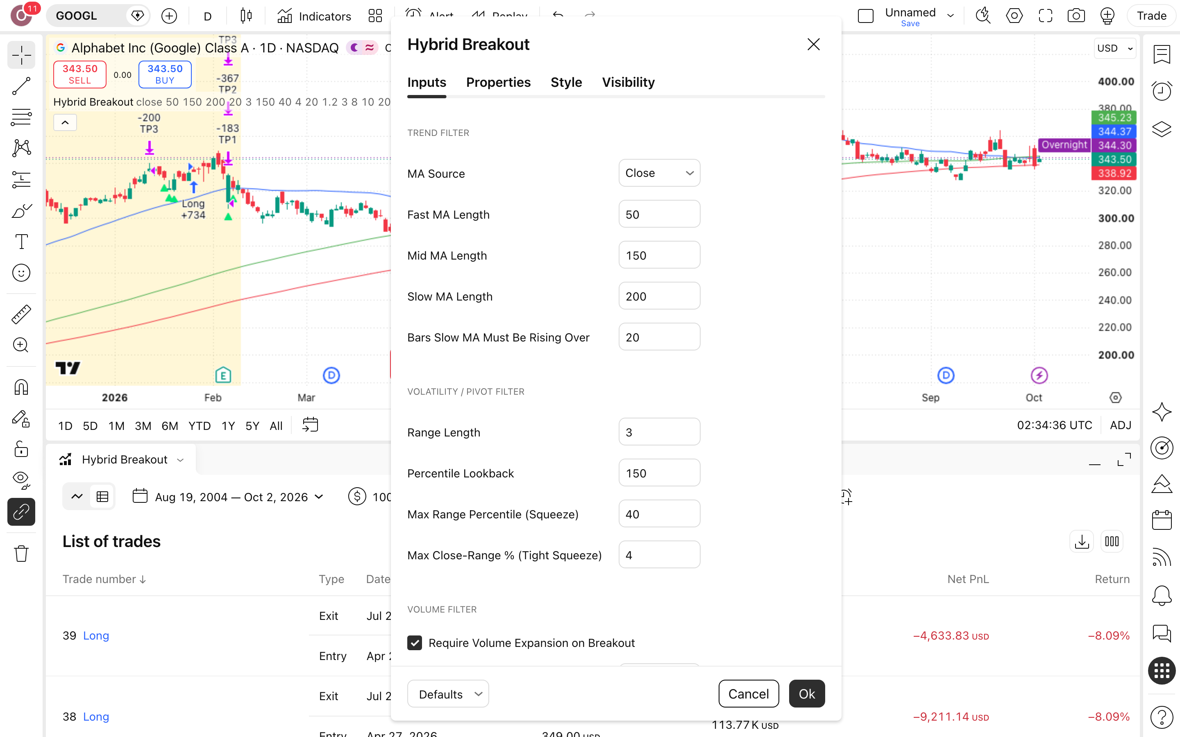Viewport: 1180px width, 737px height.
Task: Select the Trend Line drawing tool
Action: 21,86
